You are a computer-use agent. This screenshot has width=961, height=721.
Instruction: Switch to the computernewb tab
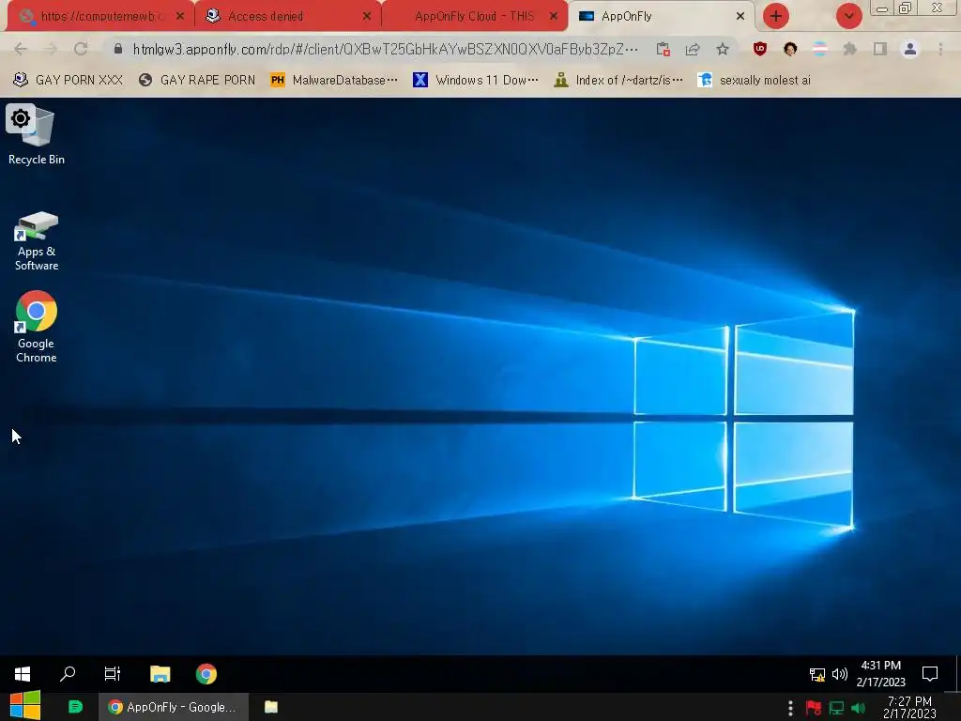101,17
